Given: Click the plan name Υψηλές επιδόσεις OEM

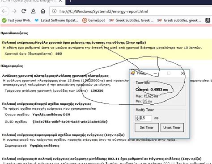Looking at the screenshot, I should point(51,115).
